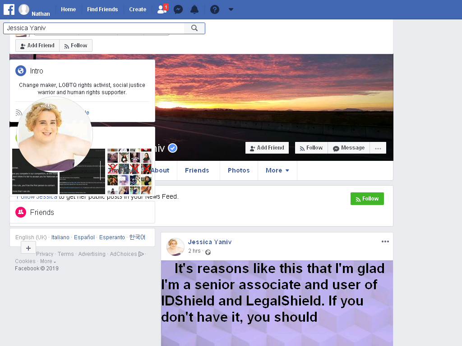Click the green Follow button
462x346 pixels.
(x=367, y=199)
